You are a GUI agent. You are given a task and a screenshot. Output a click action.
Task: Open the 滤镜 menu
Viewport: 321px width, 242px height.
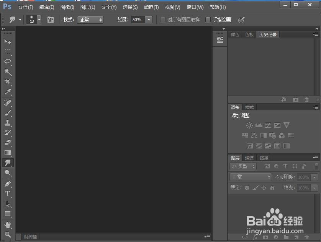[x=151, y=7]
